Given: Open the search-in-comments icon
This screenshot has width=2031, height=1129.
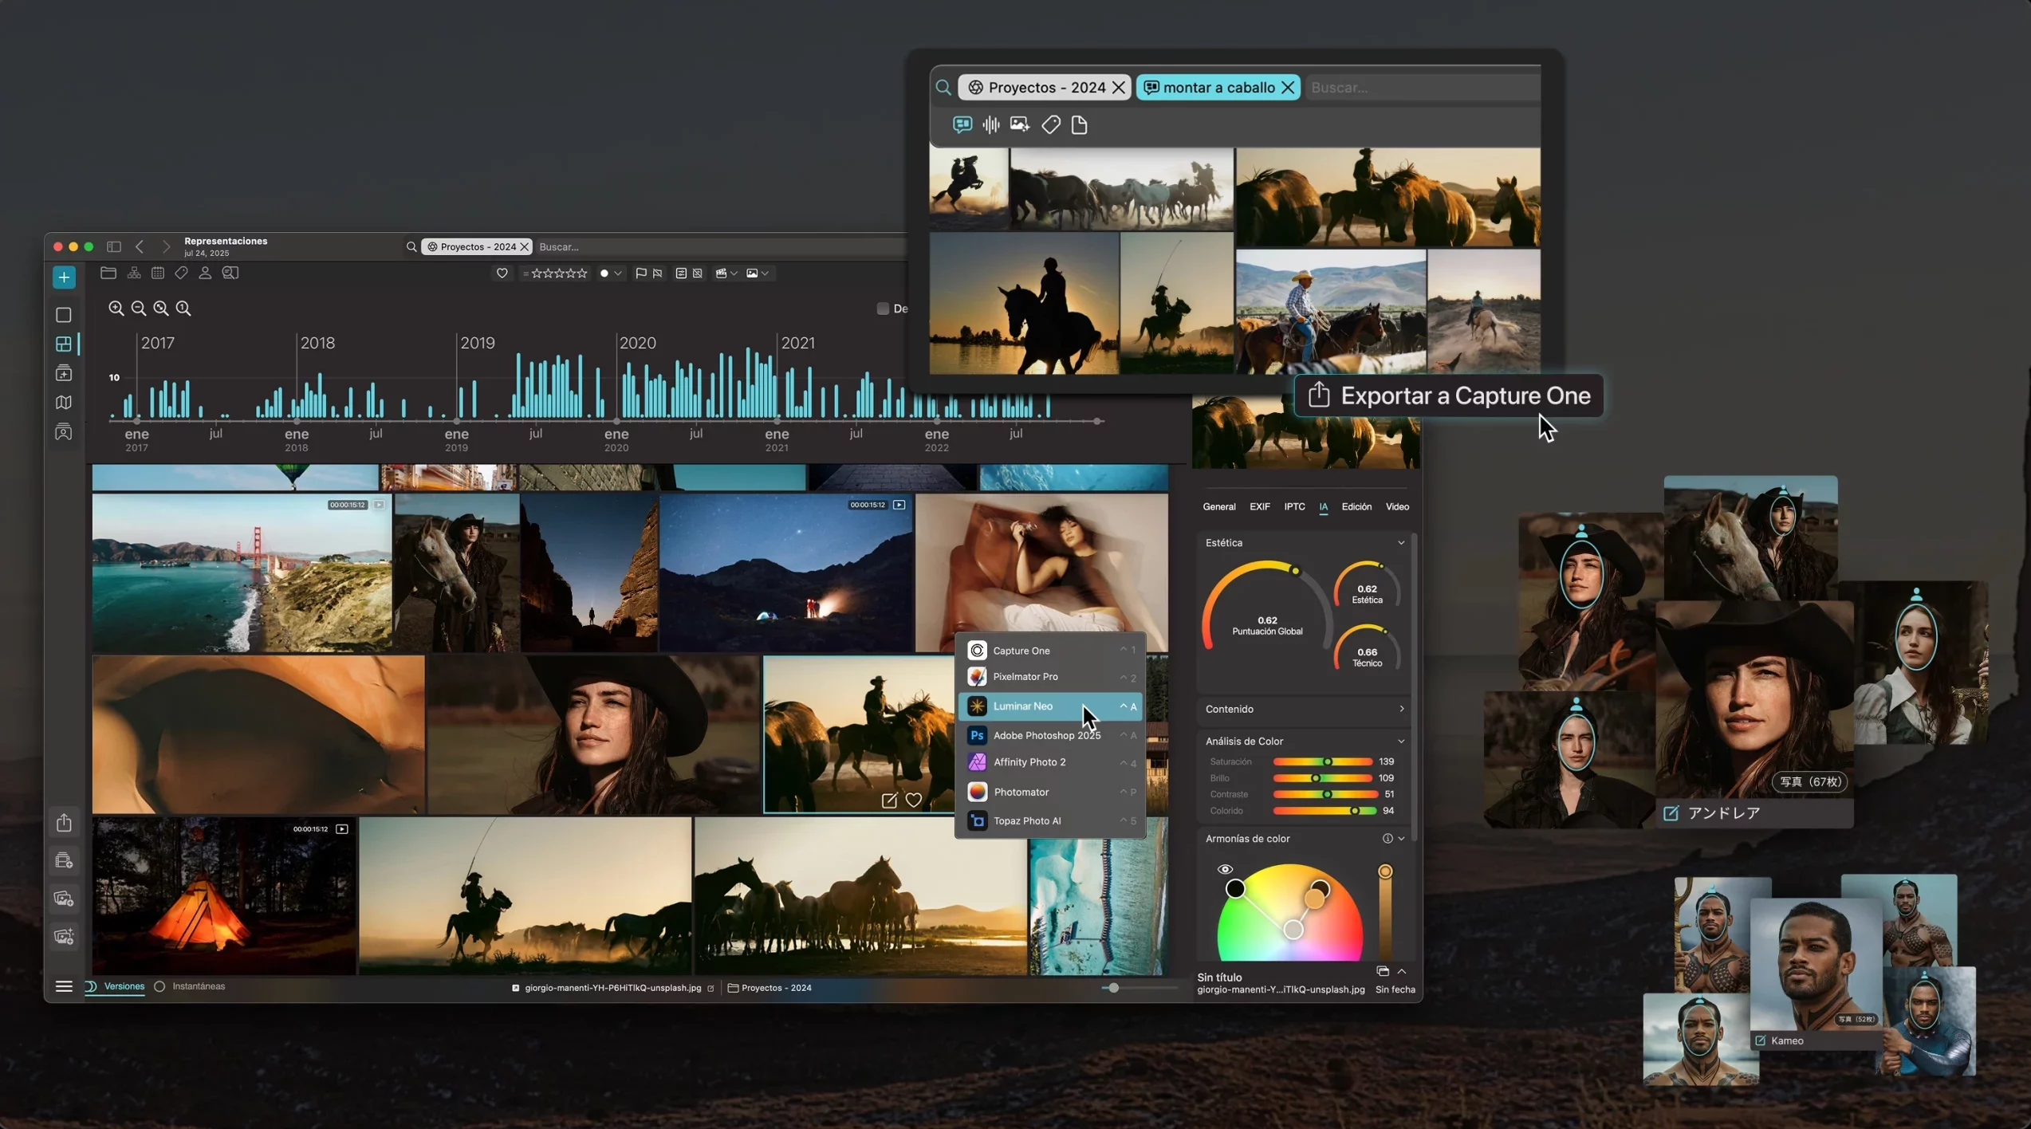Looking at the screenshot, I should point(230,273).
